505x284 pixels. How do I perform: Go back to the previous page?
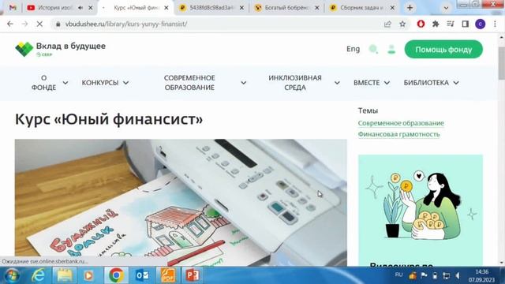10,24
